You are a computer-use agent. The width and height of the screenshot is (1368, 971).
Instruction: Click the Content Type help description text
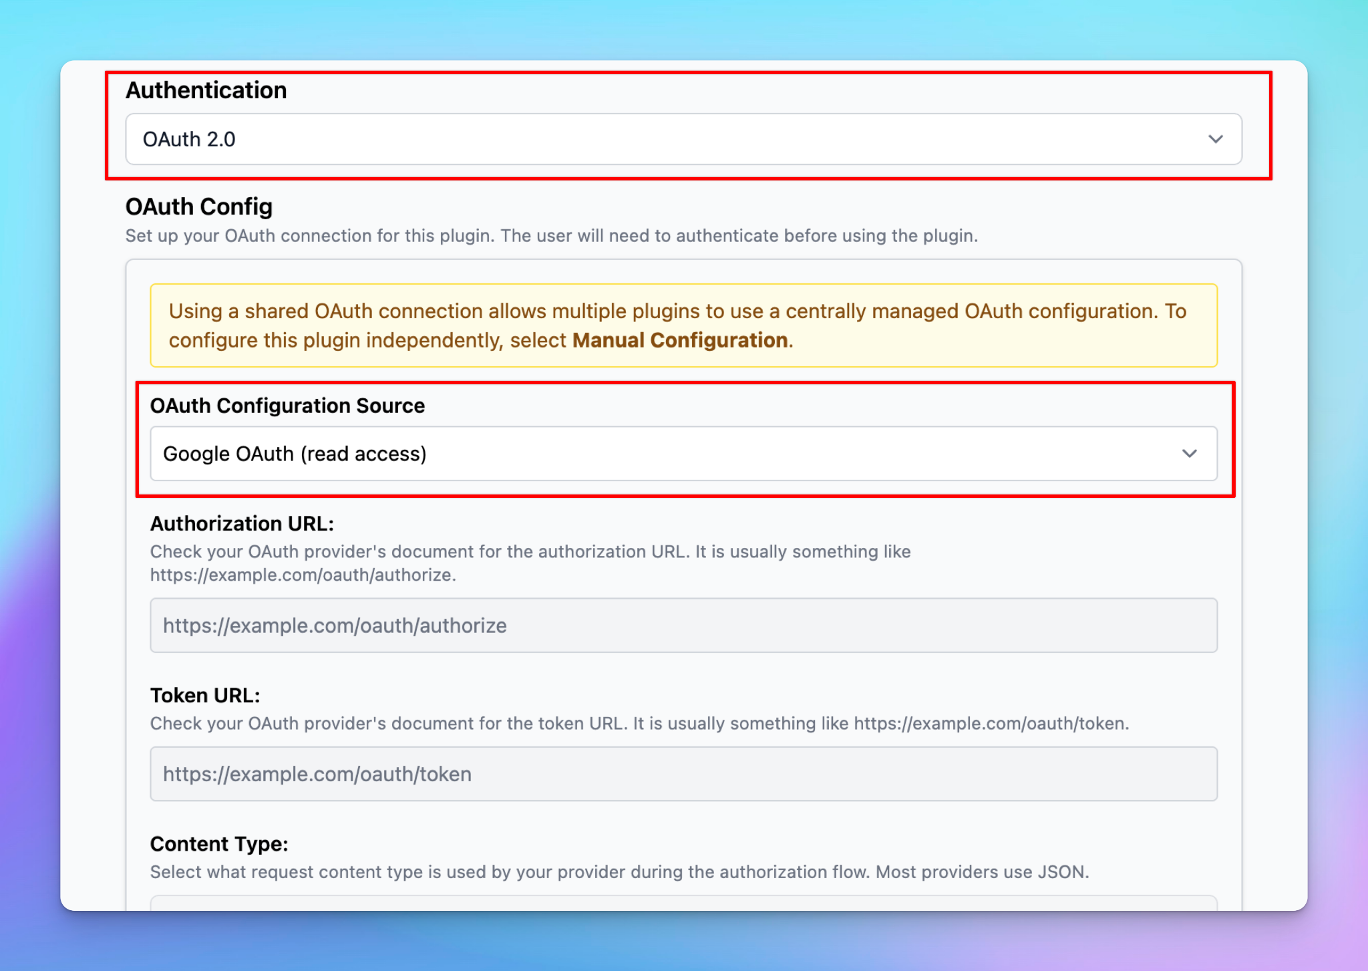[x=619, y=872]
